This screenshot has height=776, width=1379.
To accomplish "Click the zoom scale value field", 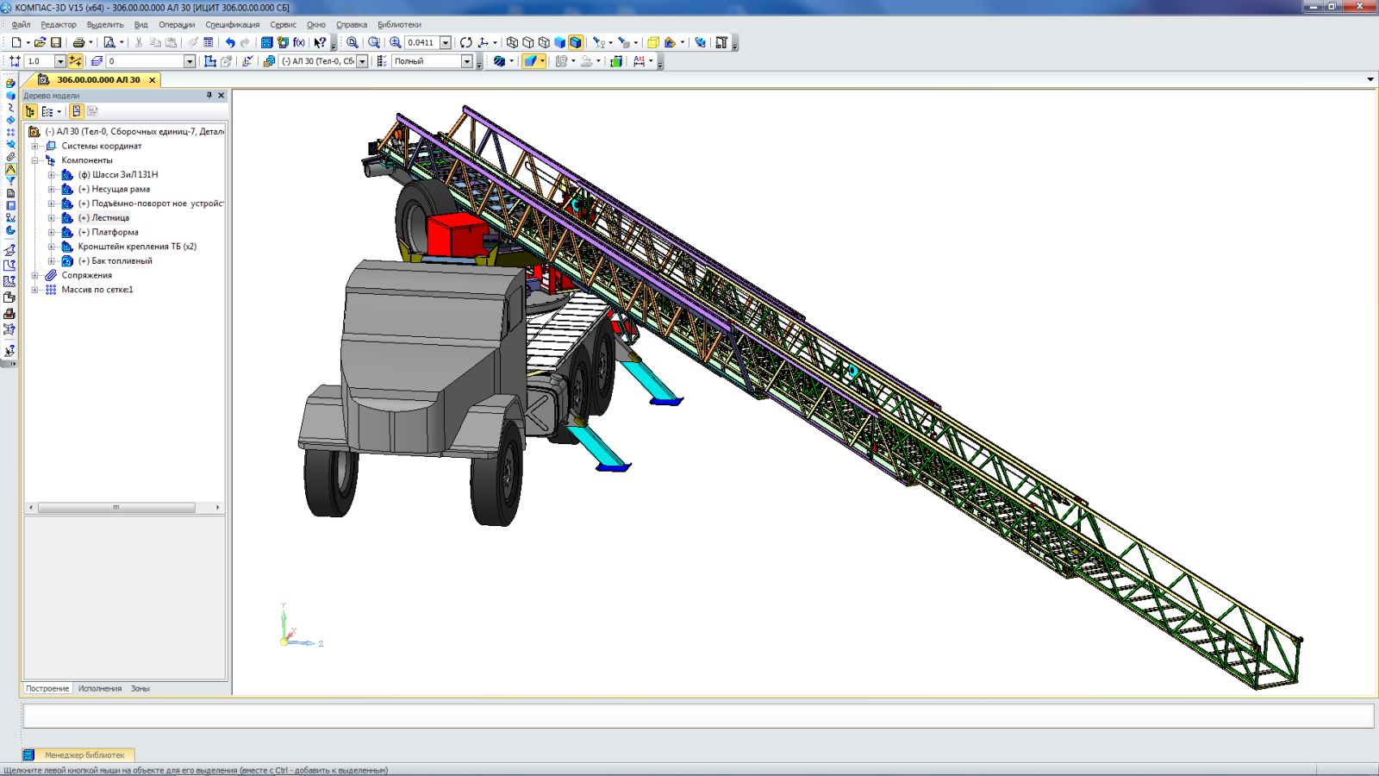I will [x=421, y=42].
